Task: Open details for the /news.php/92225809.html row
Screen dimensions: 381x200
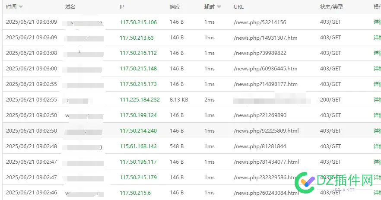Action: pyautogui.click(x=377, y=131)
